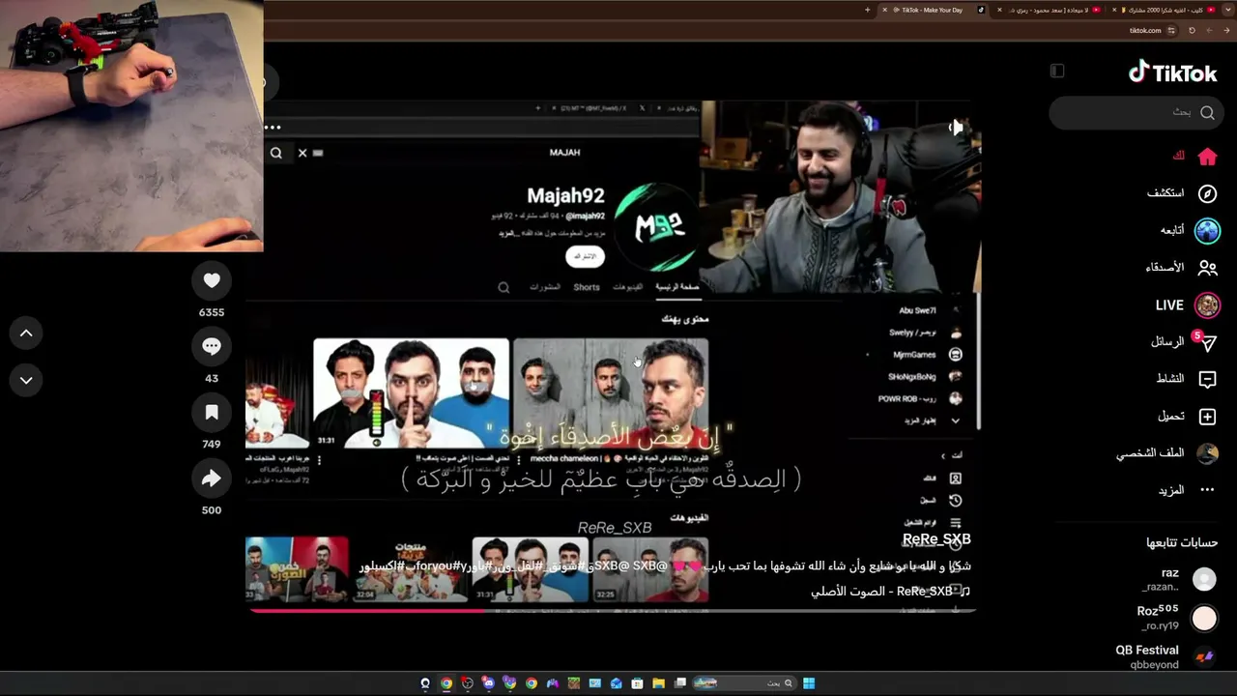Open the Minecraft taskbar icon
The height and width of the screenshot is (696, 1237).
click(x=574, y=683)
